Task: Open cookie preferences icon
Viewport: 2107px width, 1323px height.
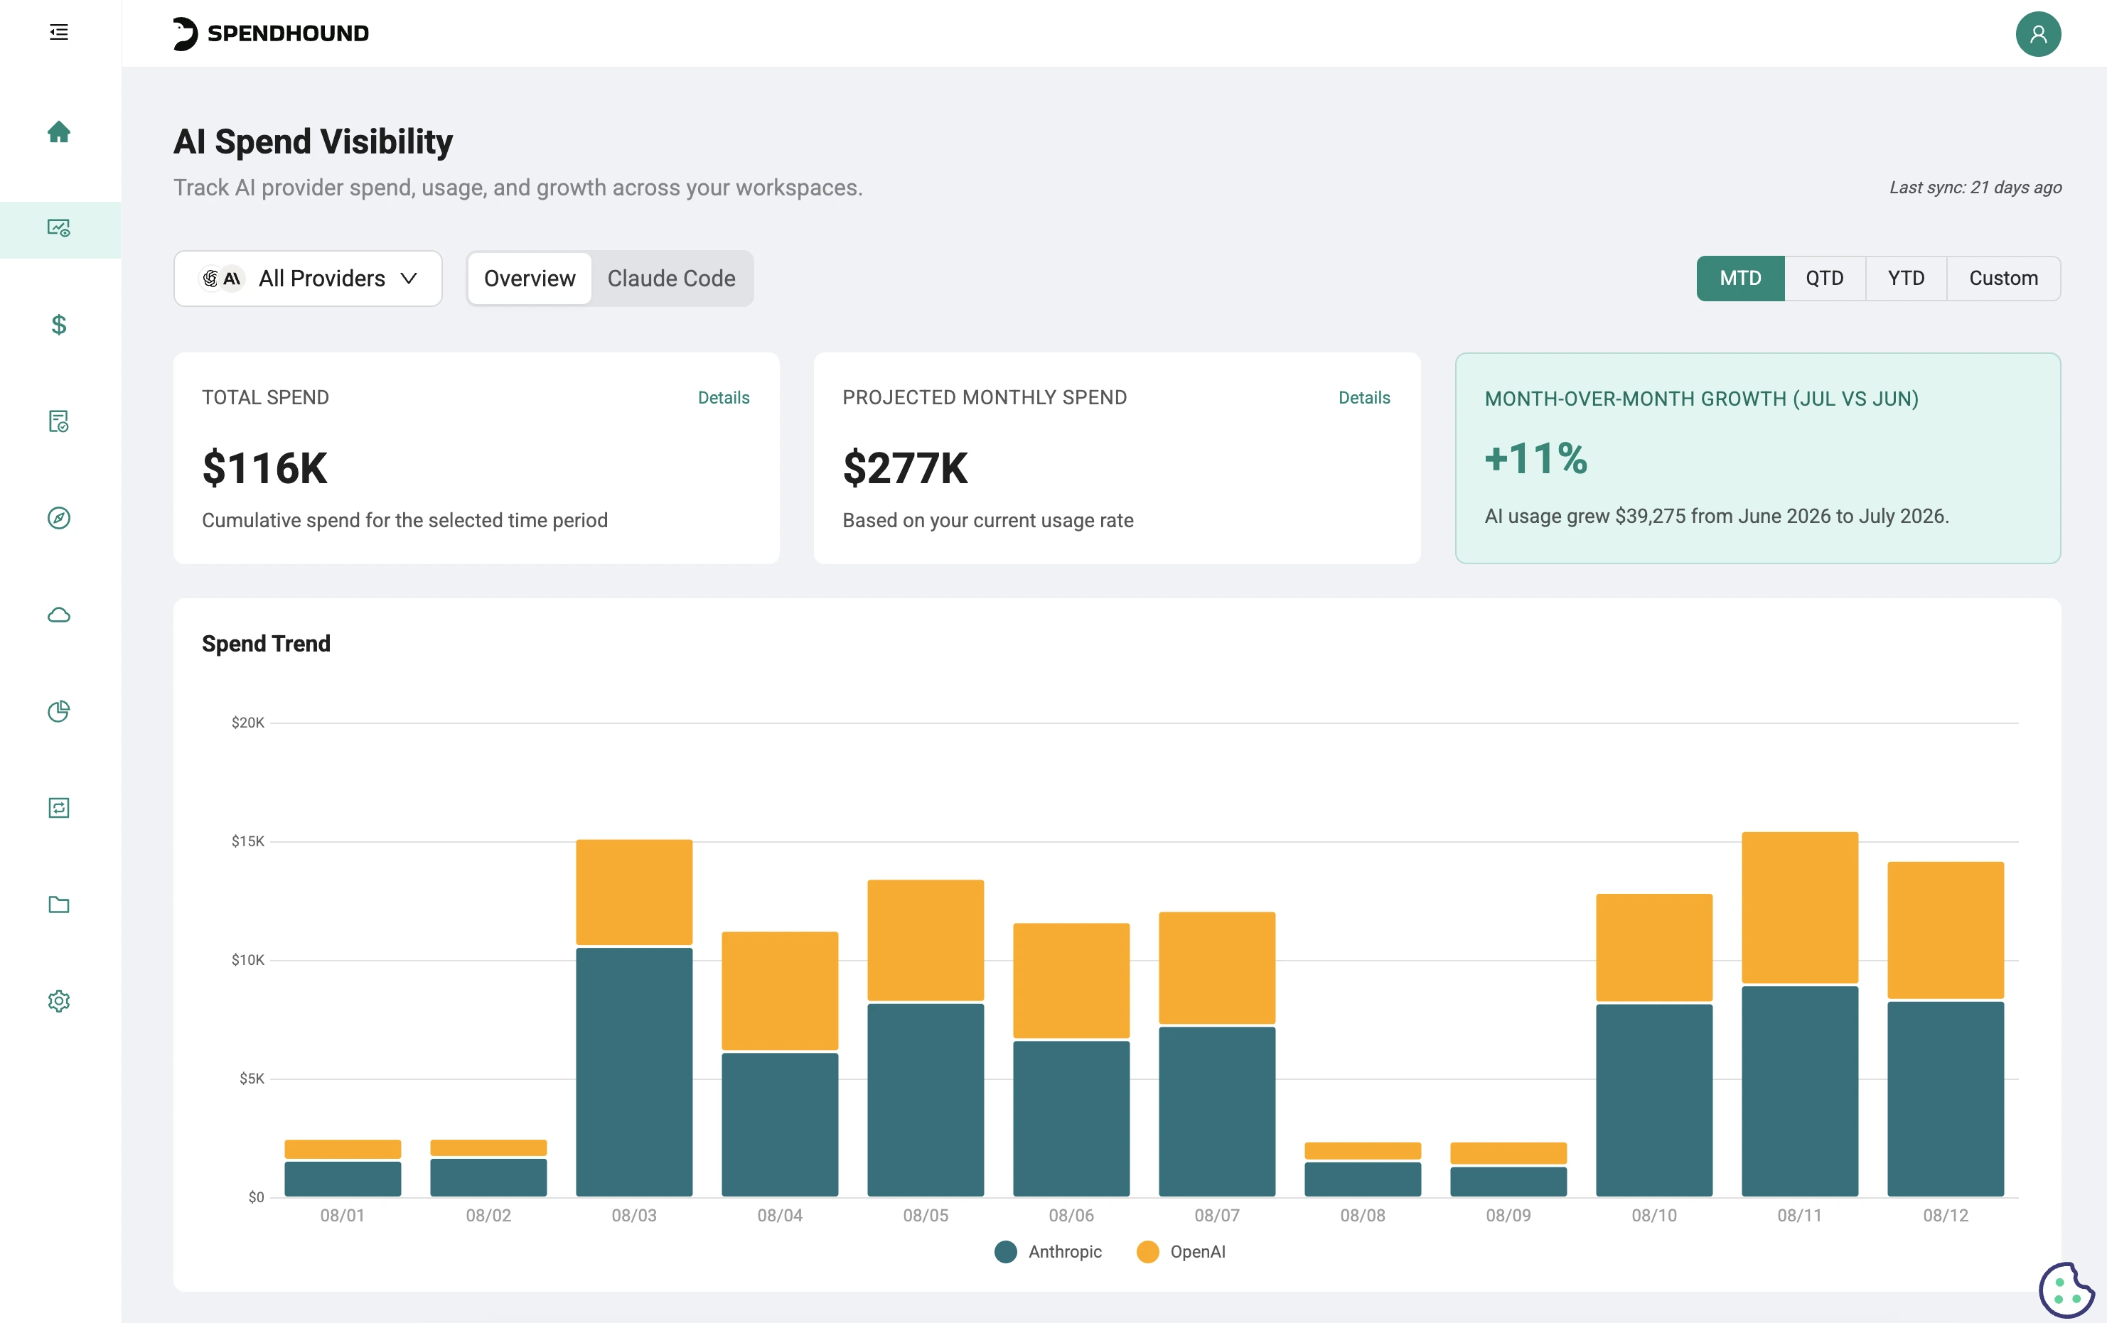Action: 2065,1289
